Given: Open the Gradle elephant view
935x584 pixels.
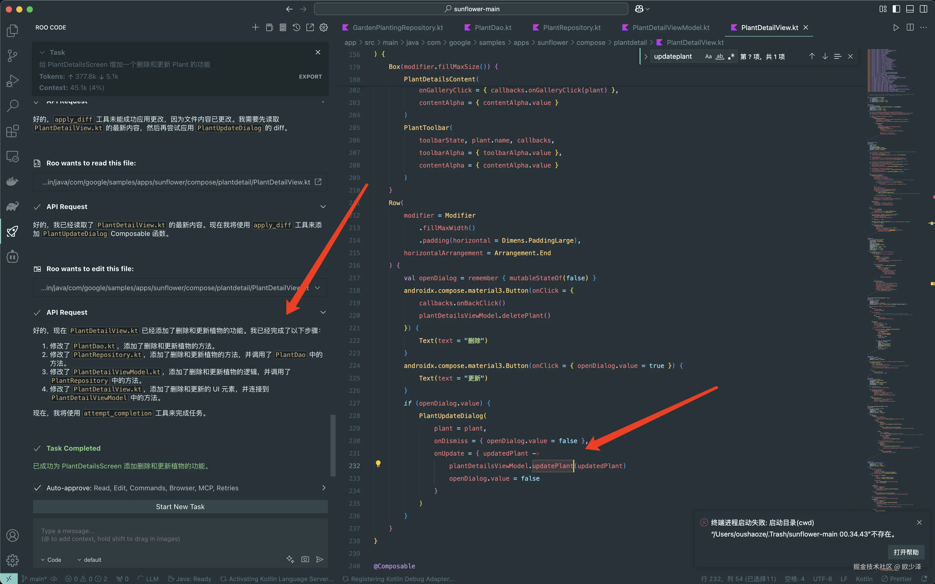Looking at the screenshot, I should coord(12,206).
